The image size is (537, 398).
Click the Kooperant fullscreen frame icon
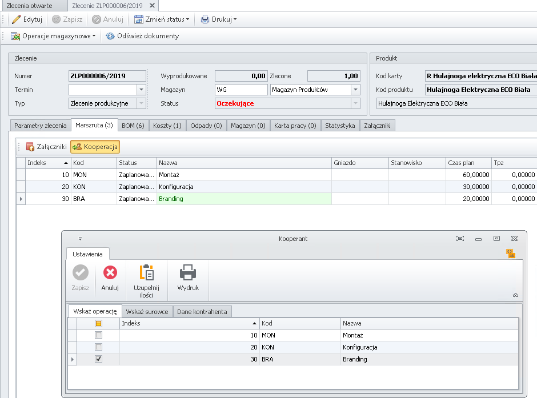(460, 239)
